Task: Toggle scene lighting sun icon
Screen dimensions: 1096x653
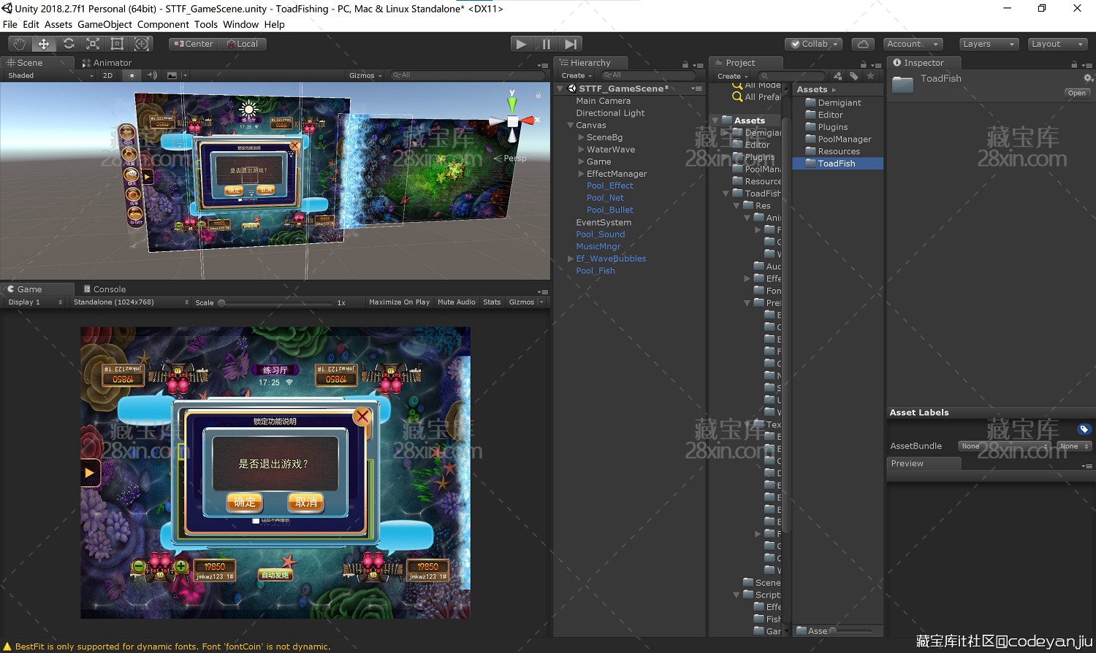Action: point(132,75)
